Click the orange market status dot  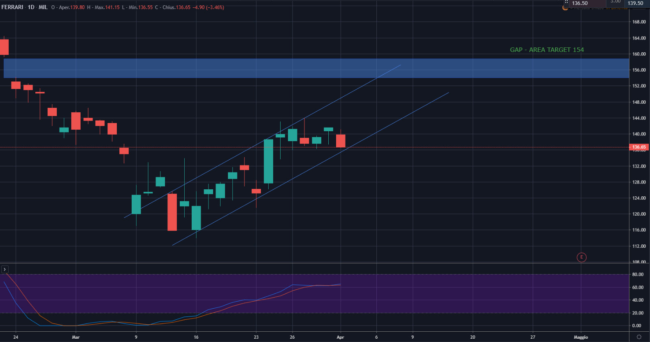point(565,8)
